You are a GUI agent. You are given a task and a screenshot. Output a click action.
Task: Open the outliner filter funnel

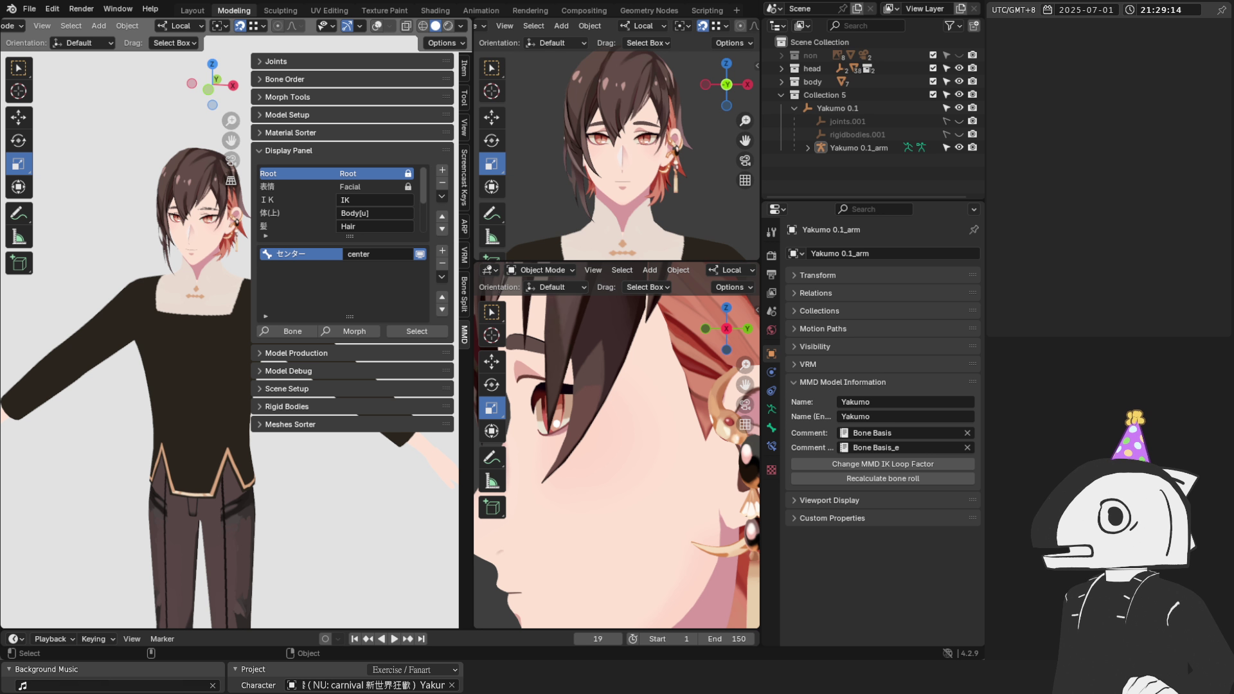coord(949,26)
